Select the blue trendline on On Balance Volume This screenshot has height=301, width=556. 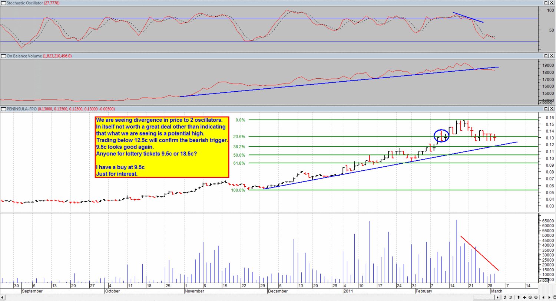(339, 82)
